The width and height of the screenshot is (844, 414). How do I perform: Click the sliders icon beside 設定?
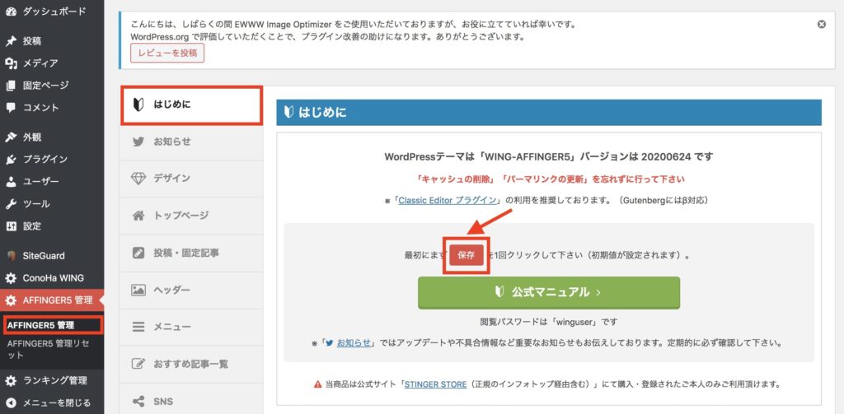(x=11, y=226)
